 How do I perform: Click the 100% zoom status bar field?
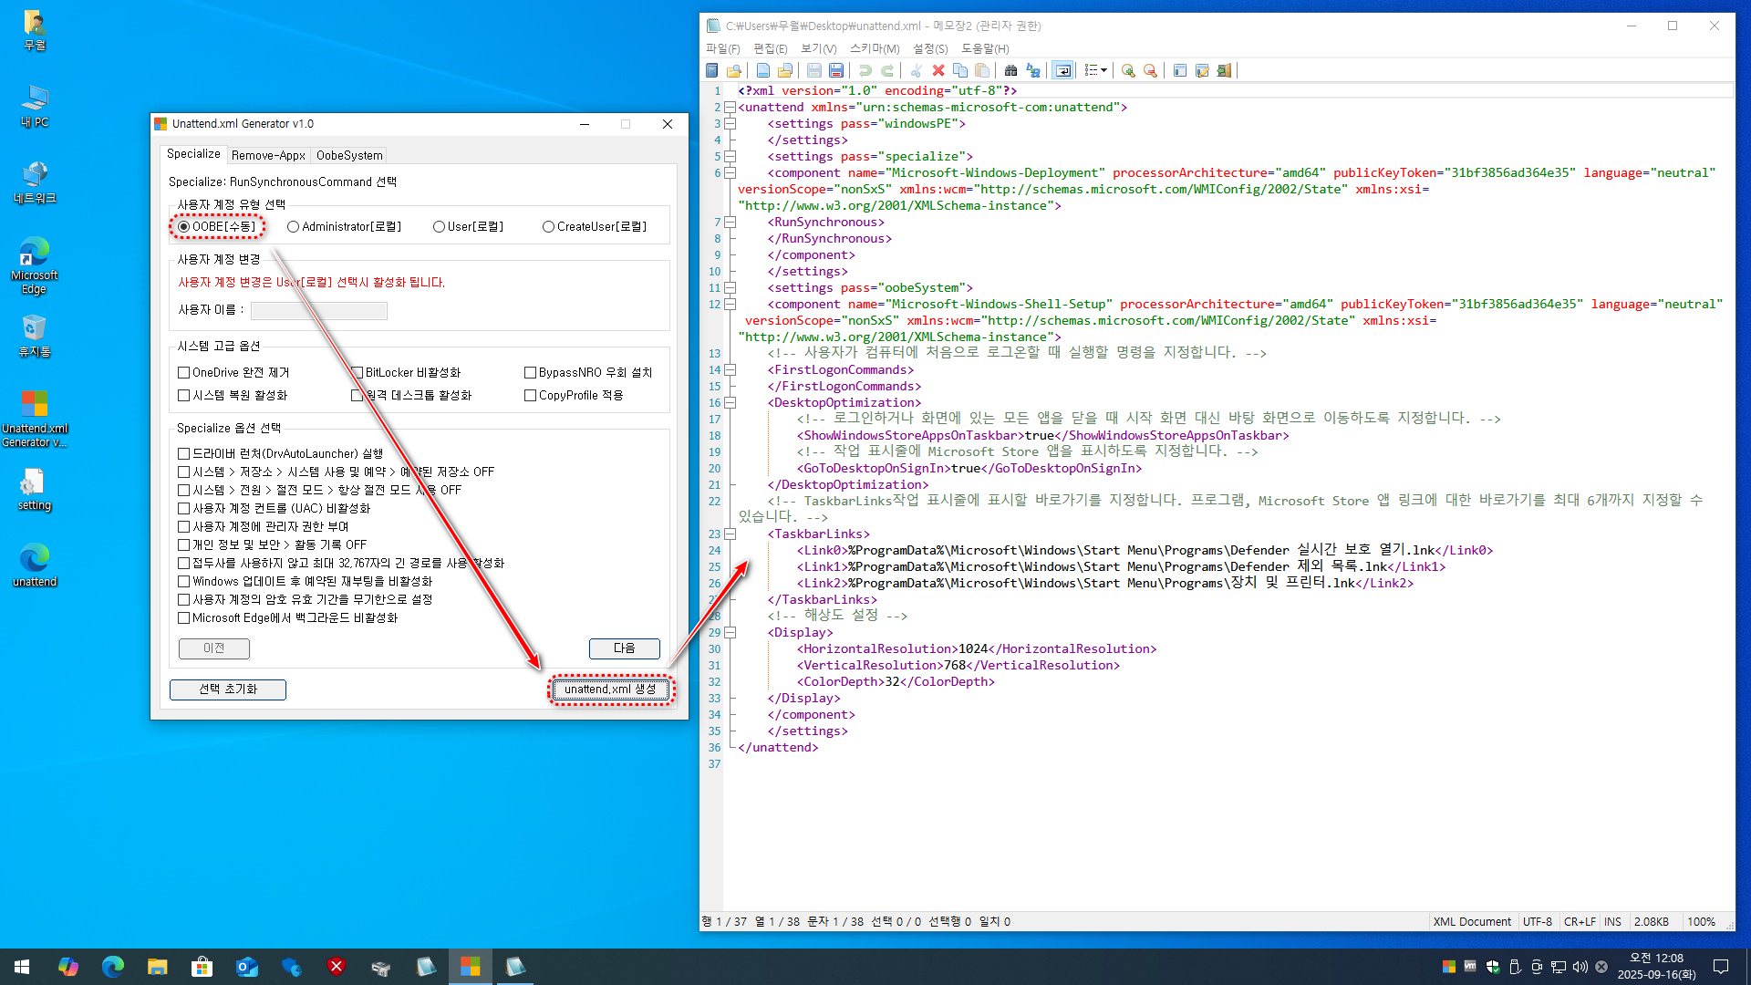(x=1700, y=922)
